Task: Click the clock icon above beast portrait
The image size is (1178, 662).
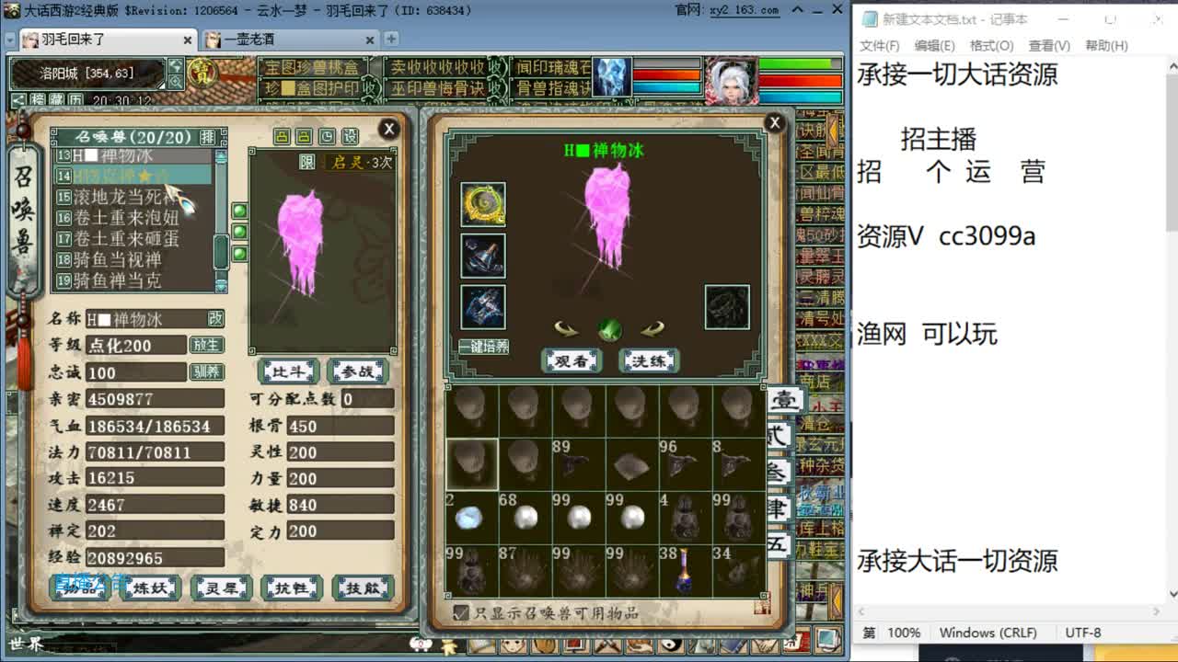Action: tap(328, 137)
